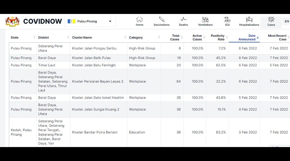
Task: Sort table by the Total Cases arrows
Action: point(182,37)
